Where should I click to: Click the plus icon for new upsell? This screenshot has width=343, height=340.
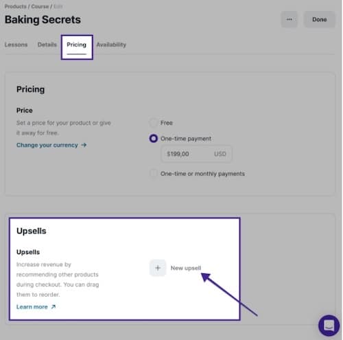158,268
